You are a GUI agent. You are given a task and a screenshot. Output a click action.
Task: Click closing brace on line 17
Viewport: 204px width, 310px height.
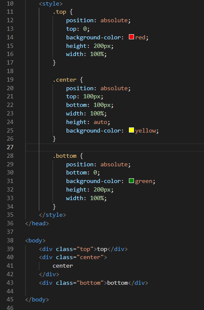(54, 63)
